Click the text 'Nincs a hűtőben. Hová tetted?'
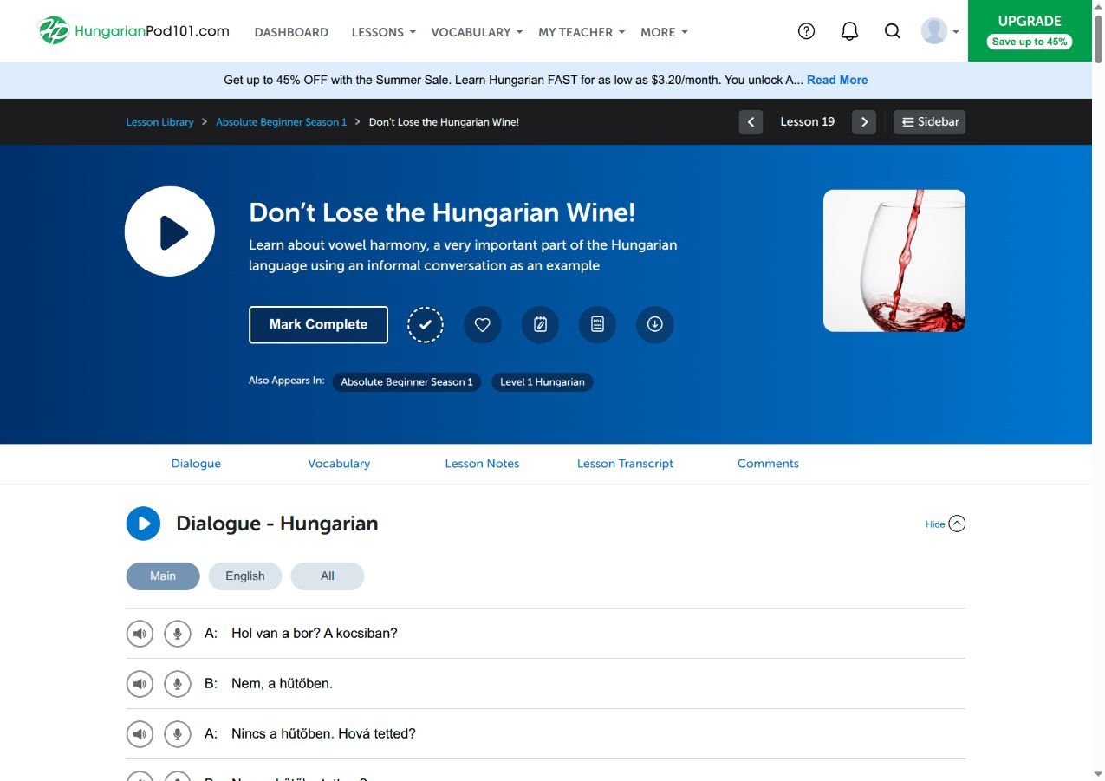 (323, 734)
